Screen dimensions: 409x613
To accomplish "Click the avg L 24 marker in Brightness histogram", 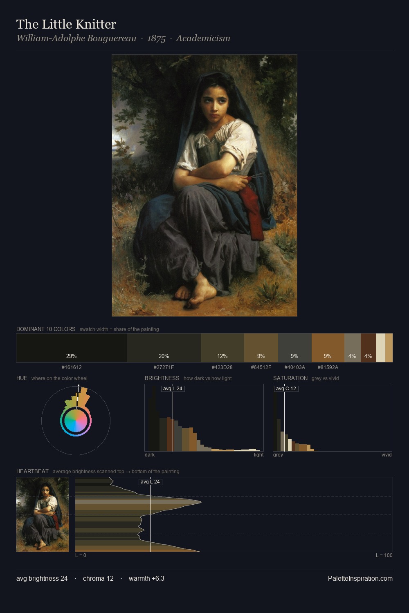I will [173, 389].
